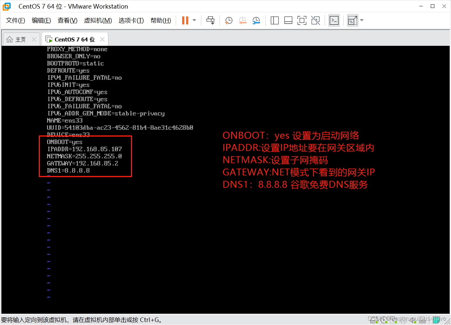Click the NAME=ens33 line
Screen dimensions: 451x325
point(65,121)
